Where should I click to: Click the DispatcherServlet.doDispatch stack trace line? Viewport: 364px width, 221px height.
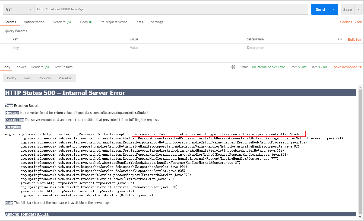(x=104, y=167)
